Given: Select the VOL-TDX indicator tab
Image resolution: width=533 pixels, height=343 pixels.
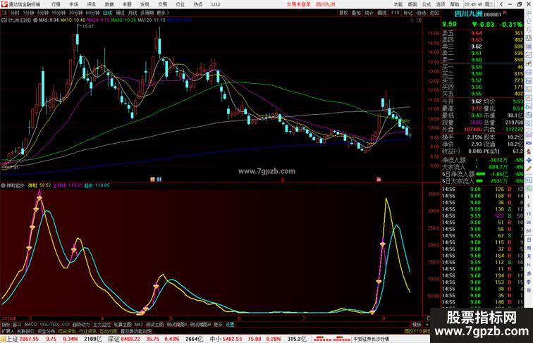Looking at the screenshot, I should (49, 325).
